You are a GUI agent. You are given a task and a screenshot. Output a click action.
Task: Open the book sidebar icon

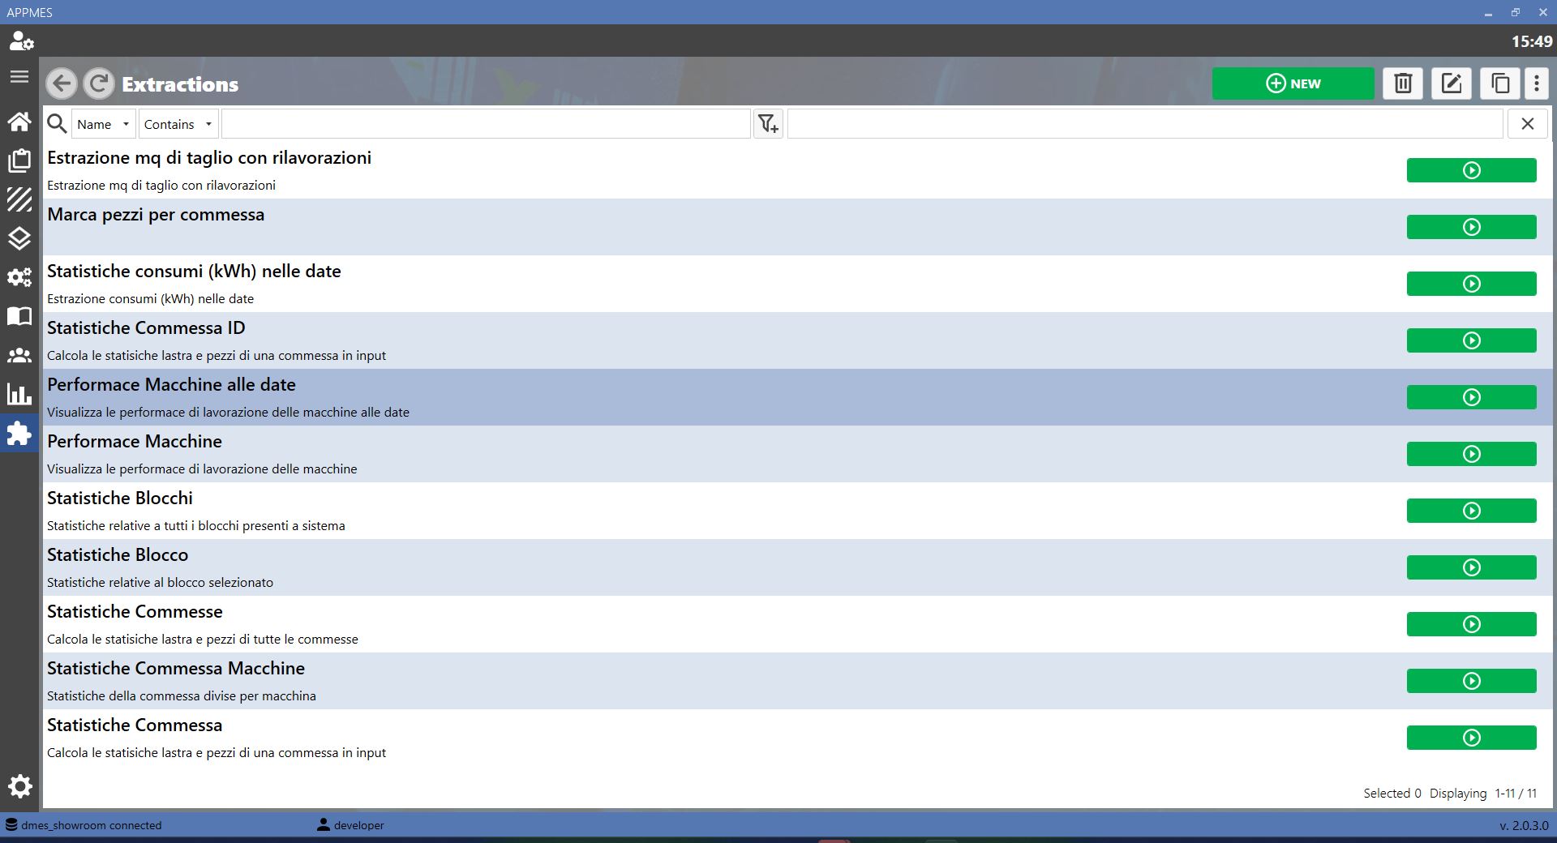(x=19, y=316)
